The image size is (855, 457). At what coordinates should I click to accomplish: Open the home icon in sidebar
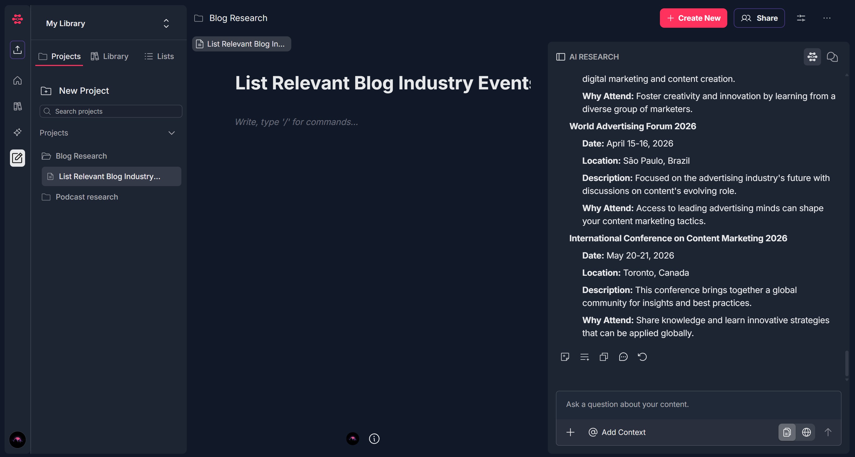click(x=17, y=80)
